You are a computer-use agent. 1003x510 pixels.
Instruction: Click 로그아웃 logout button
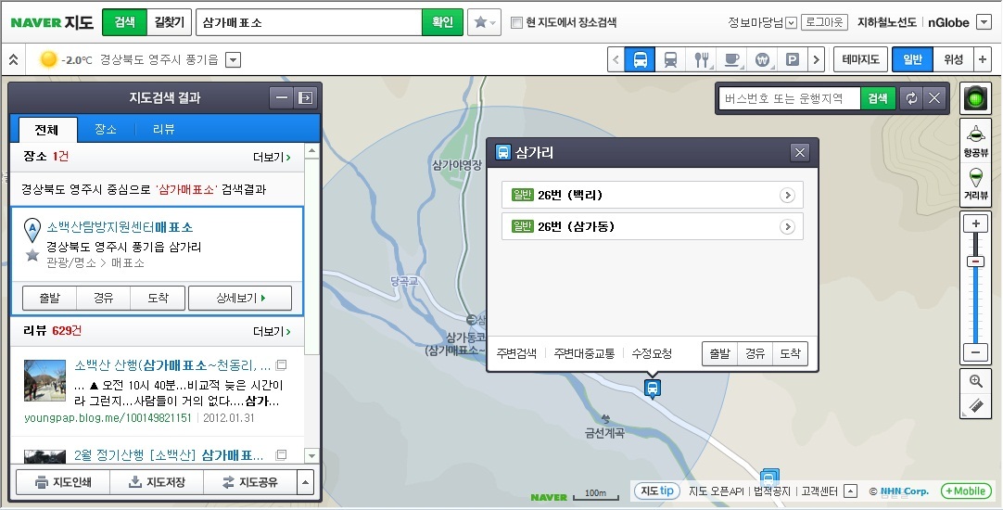824,23
